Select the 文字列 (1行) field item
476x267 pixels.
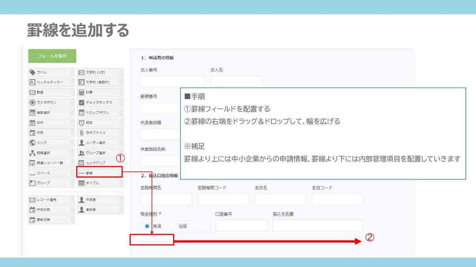100,72
